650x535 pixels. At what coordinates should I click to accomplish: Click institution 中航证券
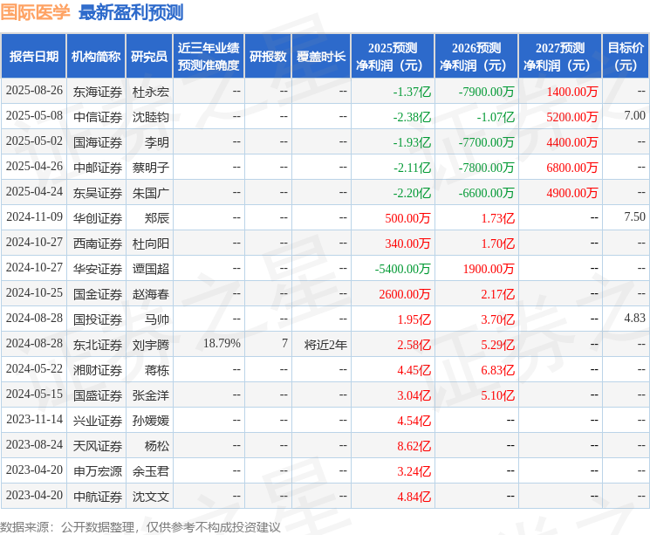98,497
